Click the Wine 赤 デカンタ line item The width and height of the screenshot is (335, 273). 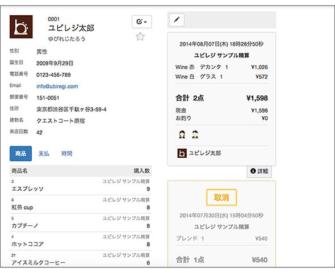coord(221,67)
